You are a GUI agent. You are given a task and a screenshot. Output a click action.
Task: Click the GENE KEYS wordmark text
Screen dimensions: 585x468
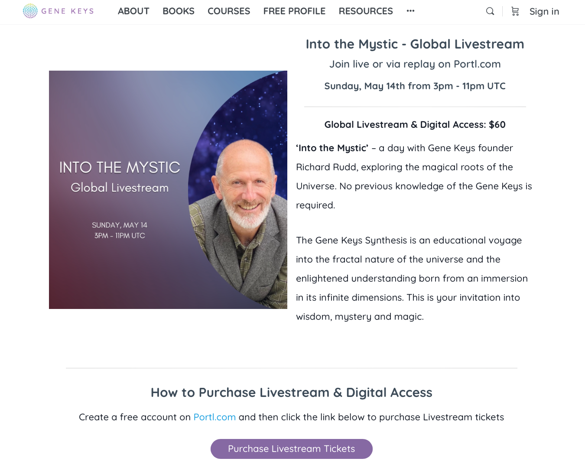click(68, 11)
